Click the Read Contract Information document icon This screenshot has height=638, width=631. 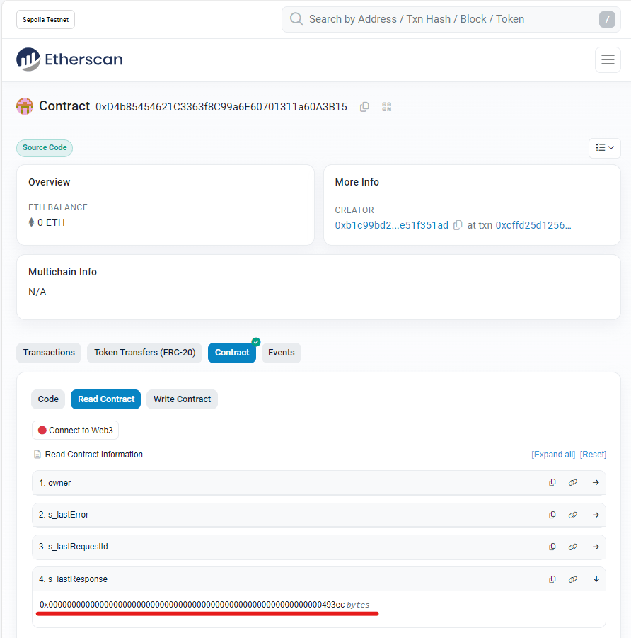[x=37, y=455]
